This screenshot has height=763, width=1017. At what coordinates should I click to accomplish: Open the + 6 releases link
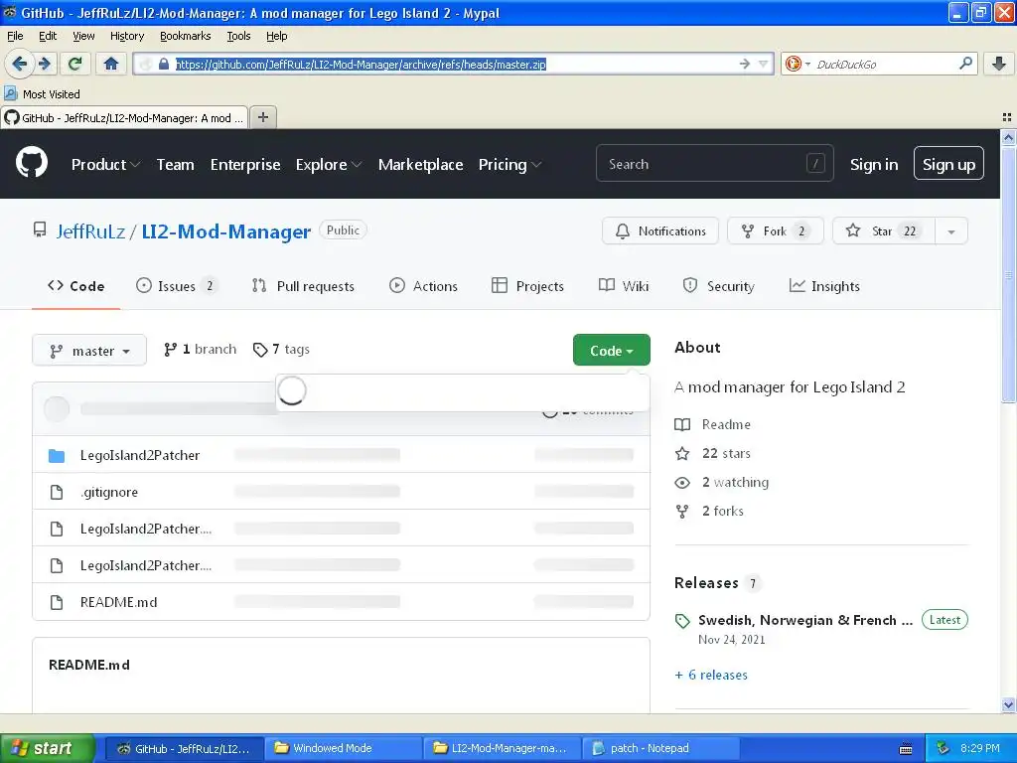pos(711,675)
